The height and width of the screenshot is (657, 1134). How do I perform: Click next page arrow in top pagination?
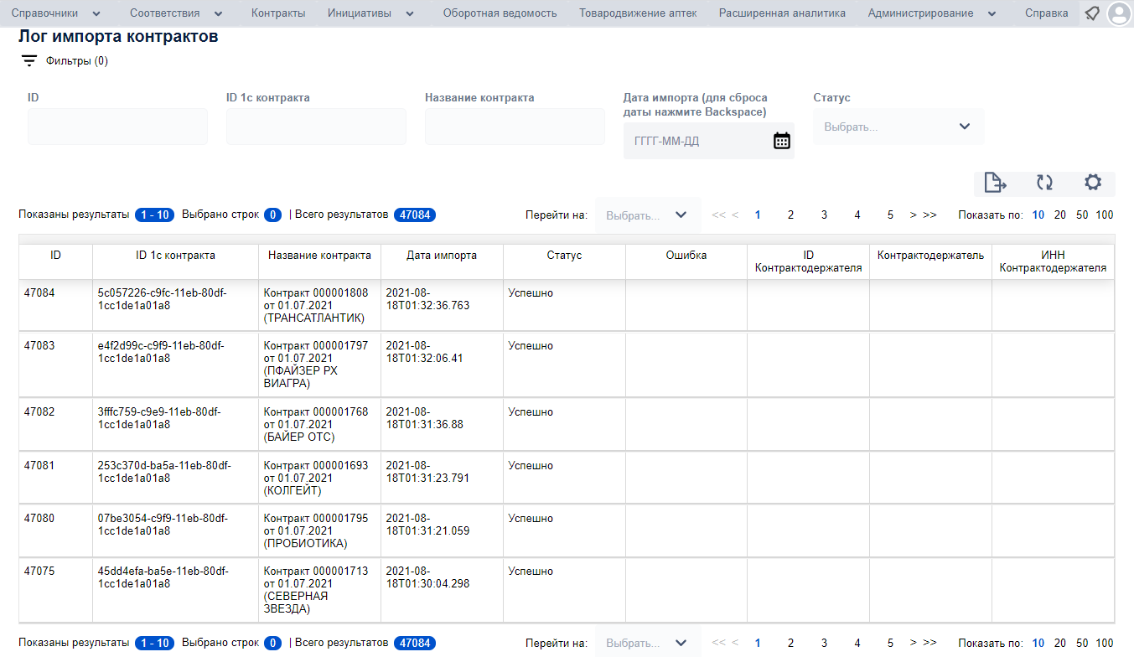click(x=914, y=215)
